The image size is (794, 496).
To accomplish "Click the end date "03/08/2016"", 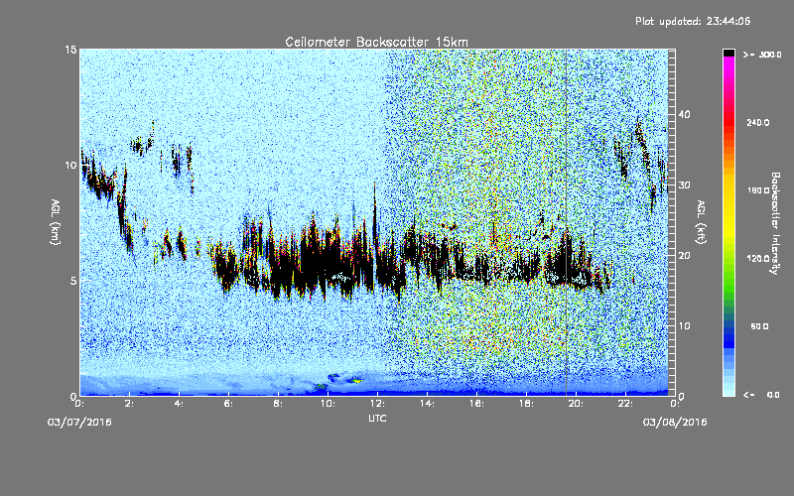I will (675, 423).
